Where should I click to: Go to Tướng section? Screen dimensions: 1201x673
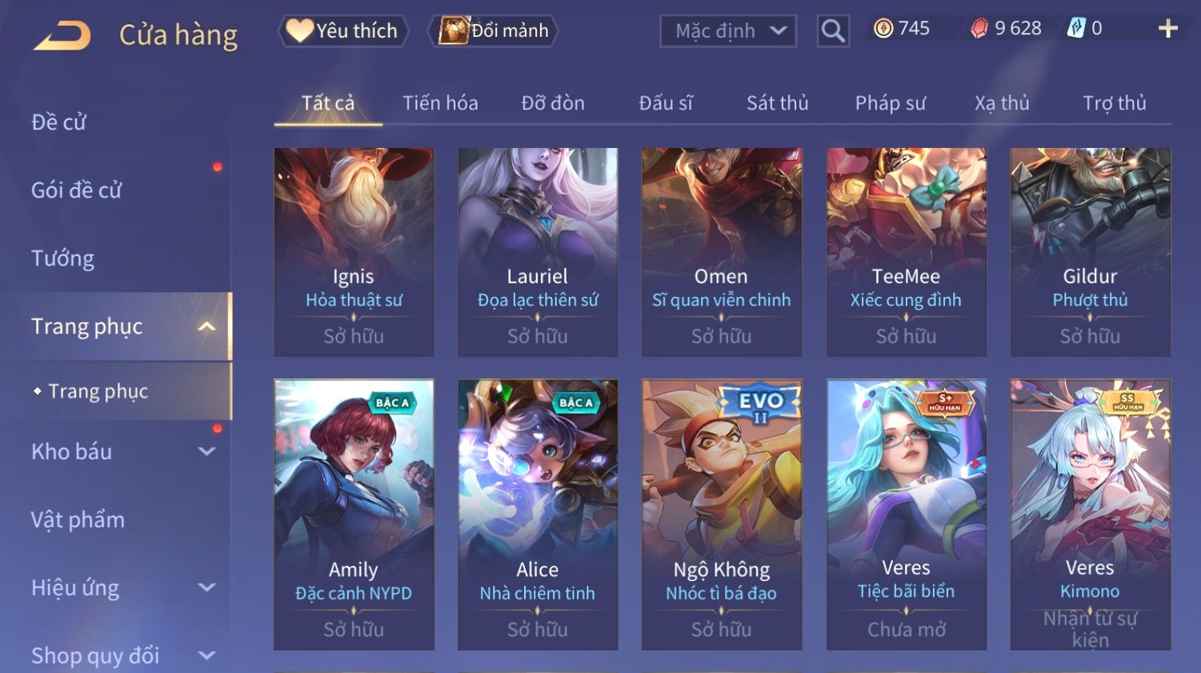tap(63, 258)
